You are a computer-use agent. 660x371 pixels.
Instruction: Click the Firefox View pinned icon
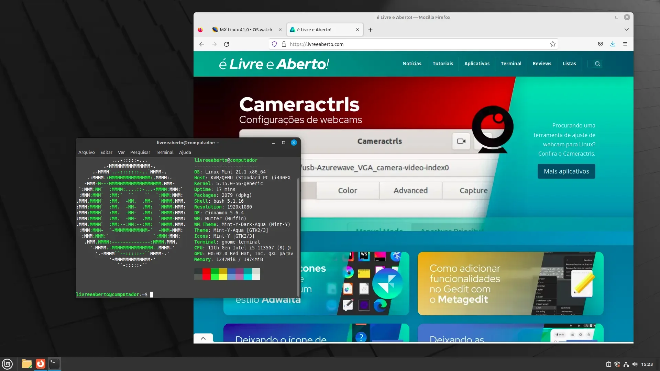200,30
